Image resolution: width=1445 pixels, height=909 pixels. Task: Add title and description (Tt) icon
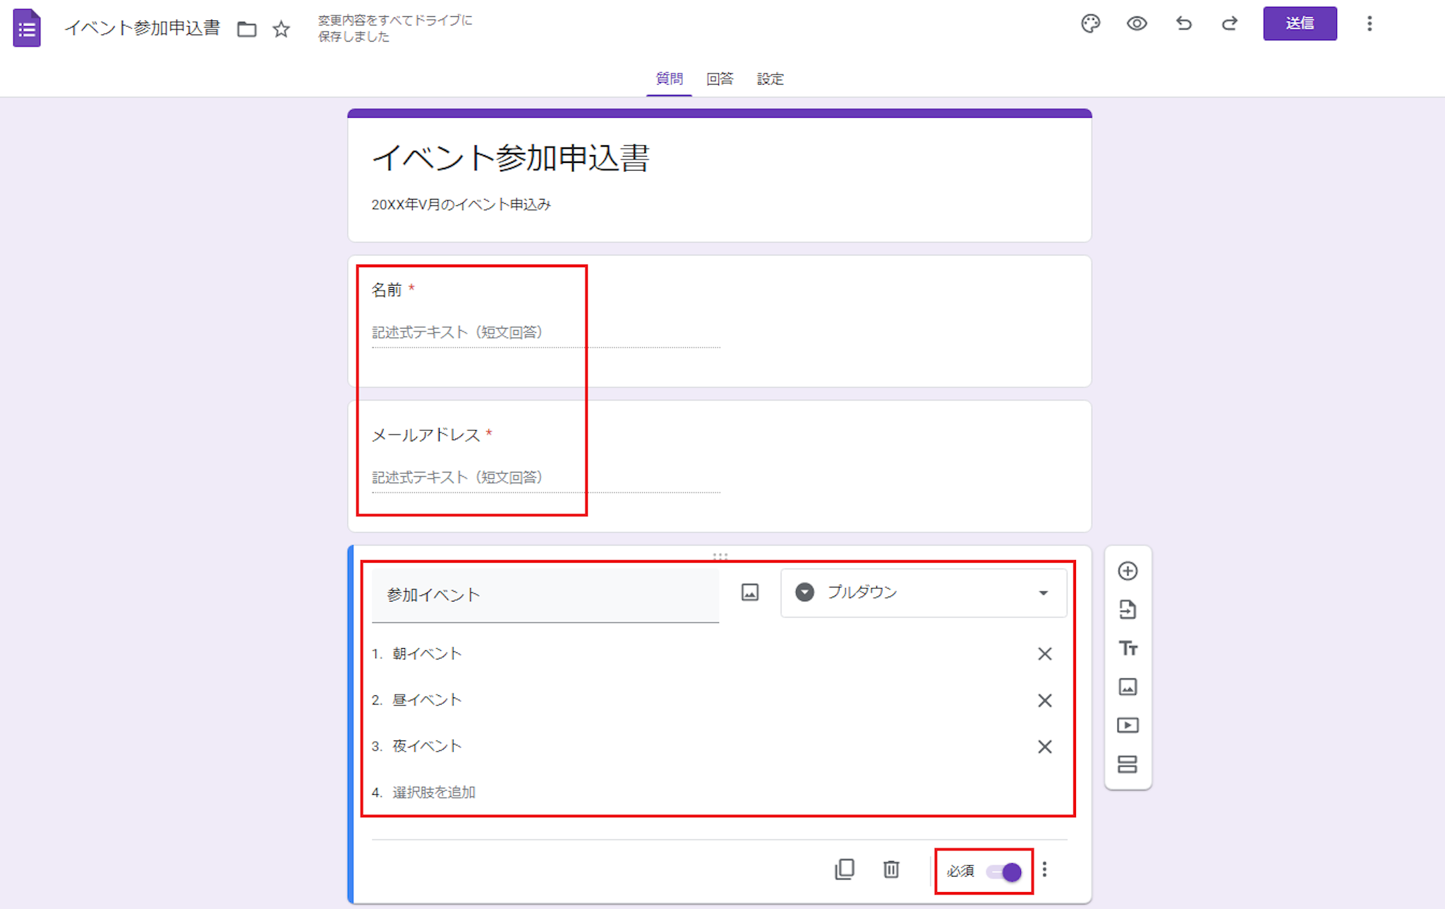[1127, 648]
